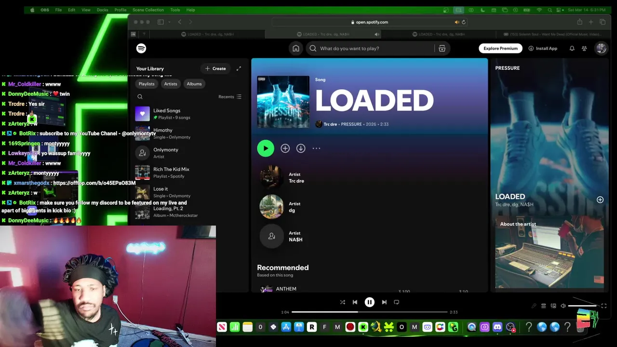Open the lyrics microphone icon
The width and height of the screenshot is (617, 347).
point(534,306)
